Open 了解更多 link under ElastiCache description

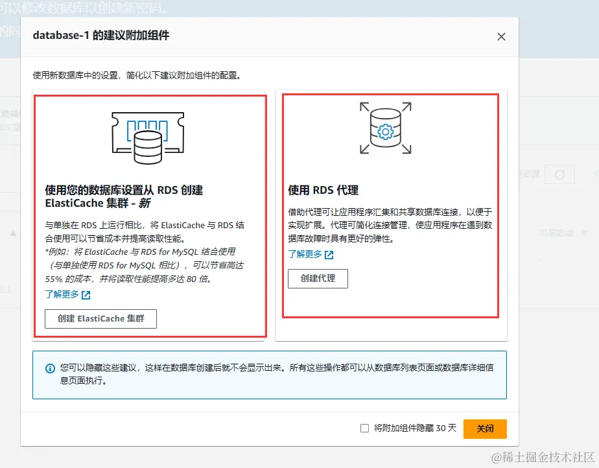click(62, 294)
